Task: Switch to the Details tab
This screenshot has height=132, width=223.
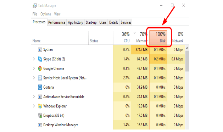Action: [x=113, y=22]
